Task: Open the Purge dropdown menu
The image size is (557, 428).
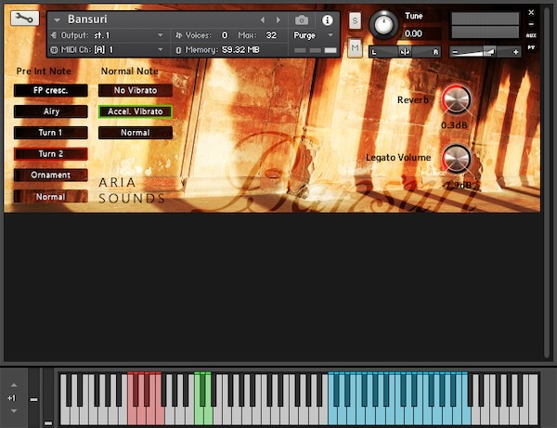Action: (313, 35)
